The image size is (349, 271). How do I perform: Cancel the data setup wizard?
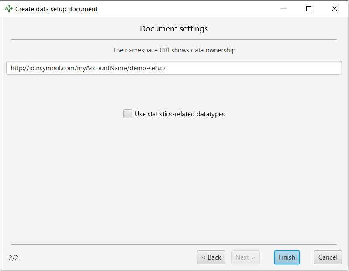[x=328, y=257]
